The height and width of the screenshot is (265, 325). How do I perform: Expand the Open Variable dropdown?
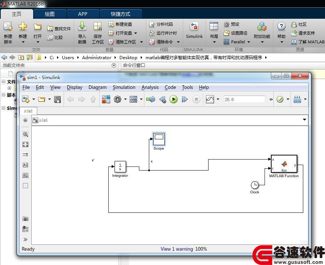coord(136,33)
